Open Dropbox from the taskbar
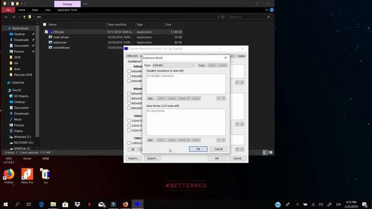Screen dimensions: 372x209 77,204
